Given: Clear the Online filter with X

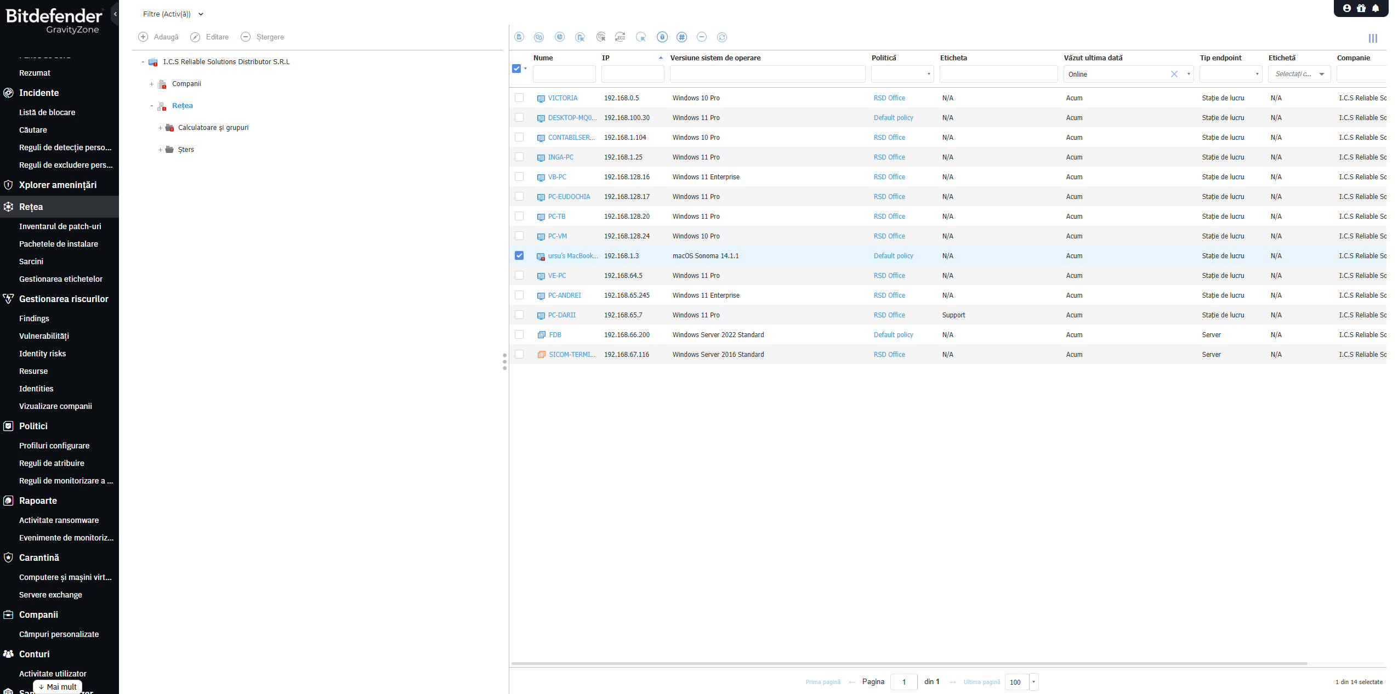Looking at the screenshot, I should (1174, 74).
